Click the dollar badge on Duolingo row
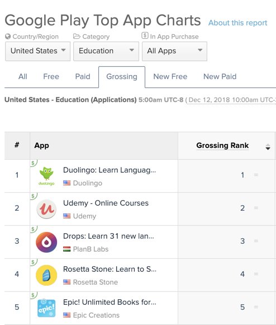Viewport: 276px width, 325px height. click(34, 163)
